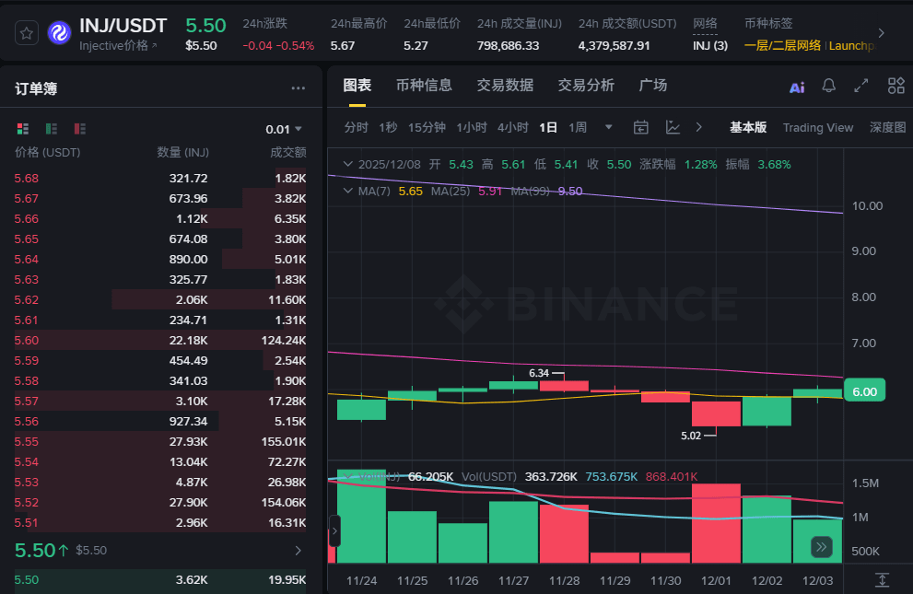This screenshot has height=594, width=913.
Task: Open the Injective价格 link
Action: 118,46
